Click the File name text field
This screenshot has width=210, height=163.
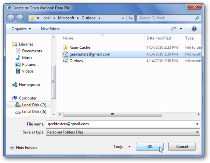[120, 124]
